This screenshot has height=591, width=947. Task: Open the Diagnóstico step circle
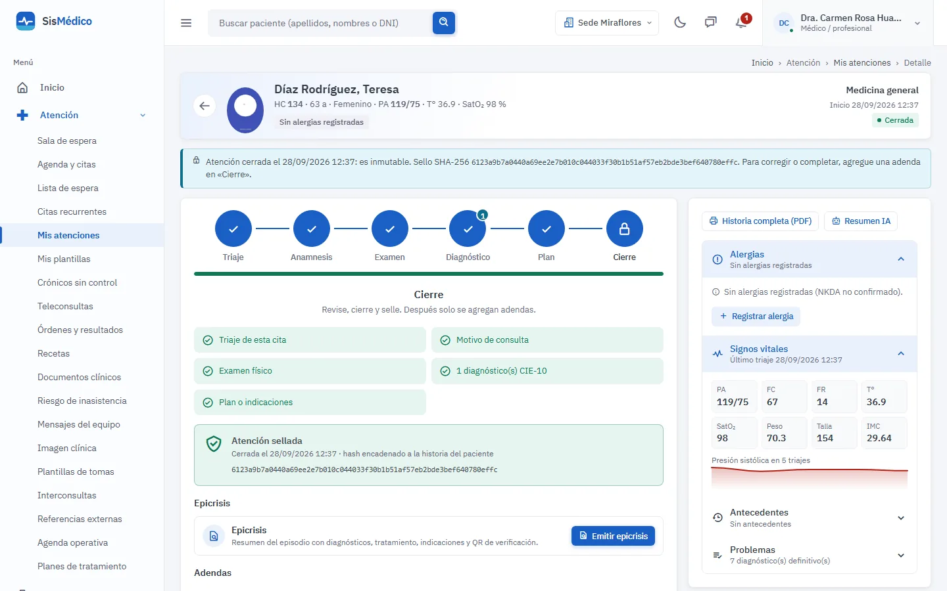468,229
